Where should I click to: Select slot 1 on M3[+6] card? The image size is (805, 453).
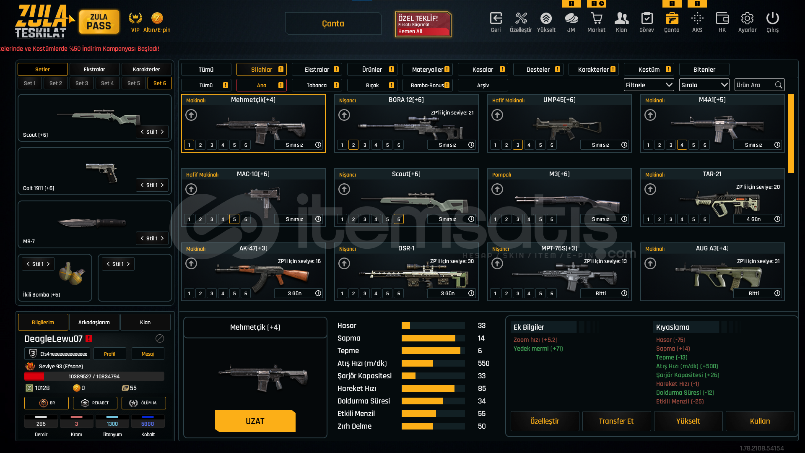pyautogui.click(x=495, y=219)
